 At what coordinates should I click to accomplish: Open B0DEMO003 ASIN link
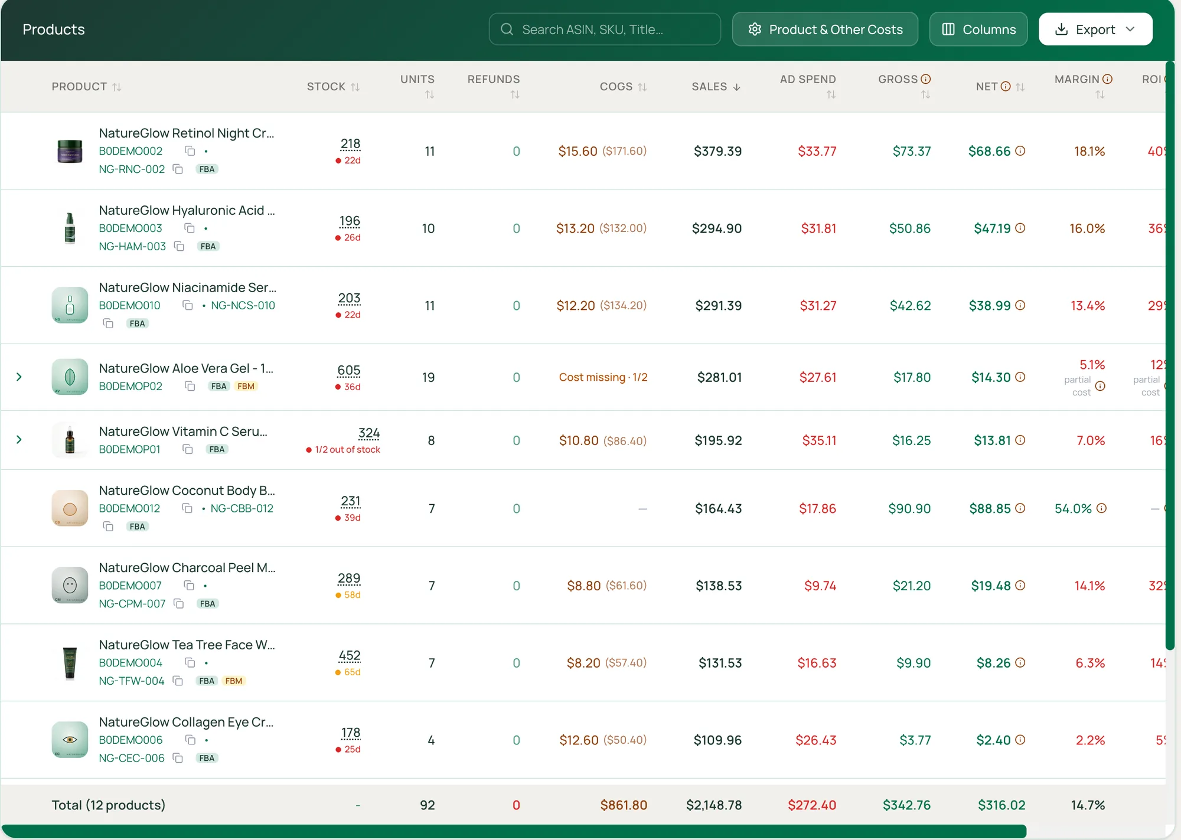[131, 228]
